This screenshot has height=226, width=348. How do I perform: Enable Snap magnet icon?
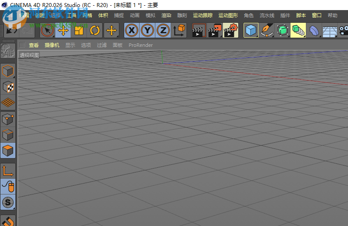click(8, 221)
